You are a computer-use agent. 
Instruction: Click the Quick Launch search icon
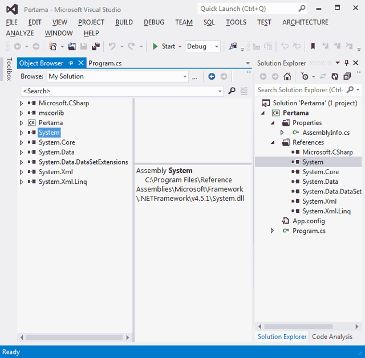coord(302,9)
